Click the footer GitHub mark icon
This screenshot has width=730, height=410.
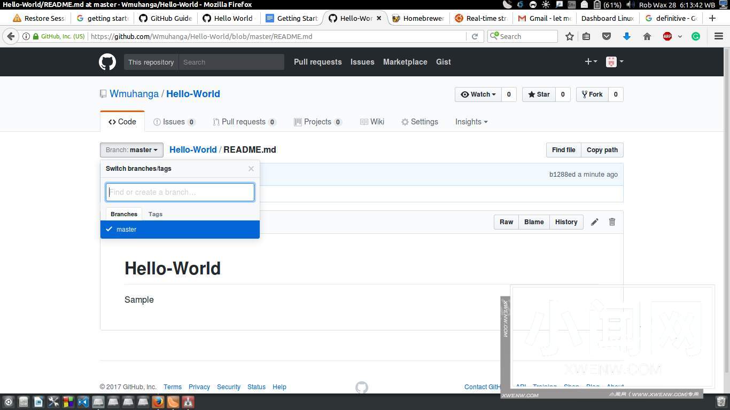(x=362, y=387)
